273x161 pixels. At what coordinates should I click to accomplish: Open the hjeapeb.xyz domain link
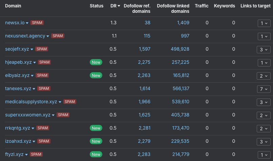pos(18,62)
